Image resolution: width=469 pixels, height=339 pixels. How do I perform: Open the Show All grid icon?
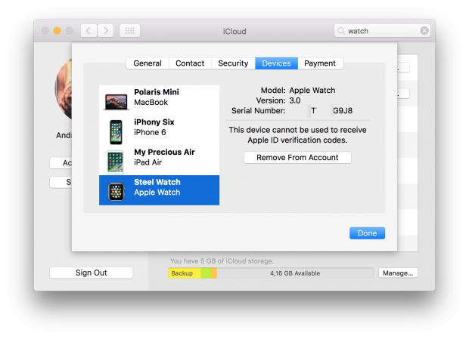(x=130, y=31)
